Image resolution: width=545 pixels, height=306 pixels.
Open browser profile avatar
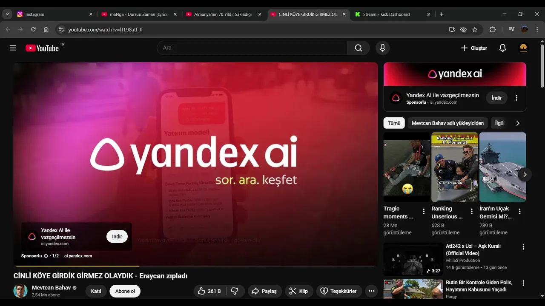(525, 29)
